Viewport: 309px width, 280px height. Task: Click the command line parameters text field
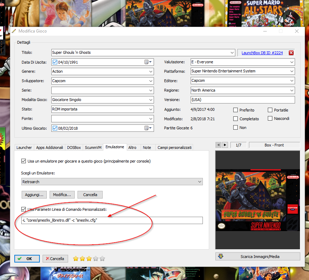click(112, 220)
